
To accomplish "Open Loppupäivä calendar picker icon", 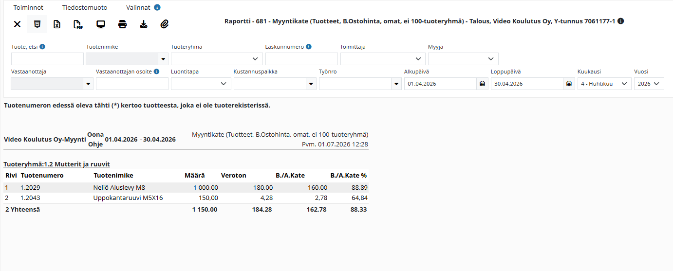I will point(569,84).
